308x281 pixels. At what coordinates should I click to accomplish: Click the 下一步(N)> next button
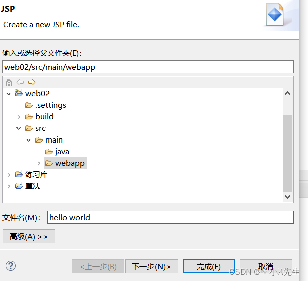click(x=151, y=266)
